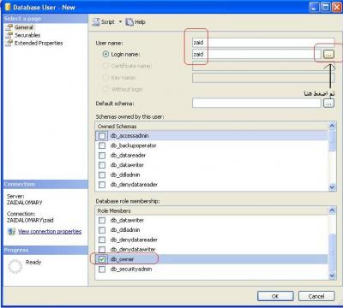Uncheck db_owner in Role Members
The width and height of the screenshot is (343, 308).
102,259
